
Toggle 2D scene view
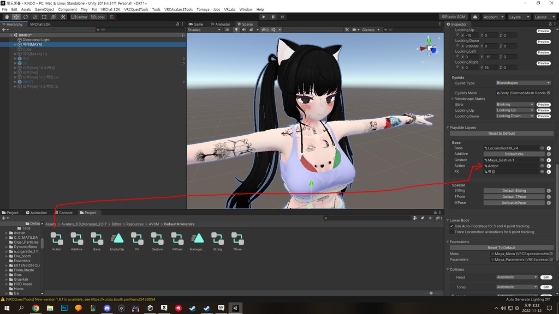[227, 29]
